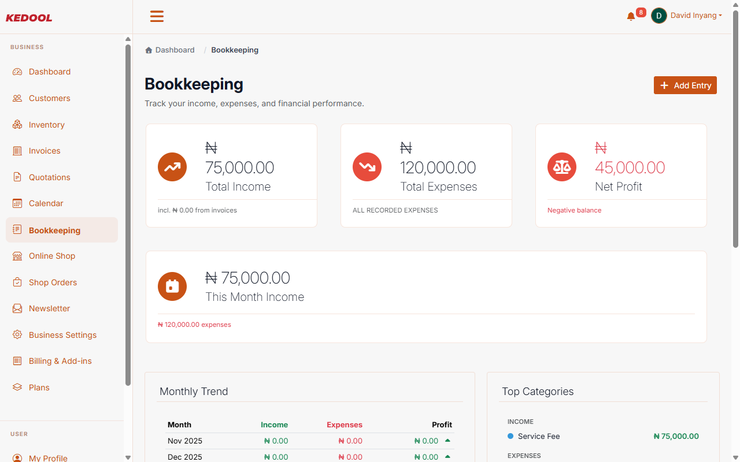
Task: Click the David Inyang avatar circle
Action: tap(659, 16)
